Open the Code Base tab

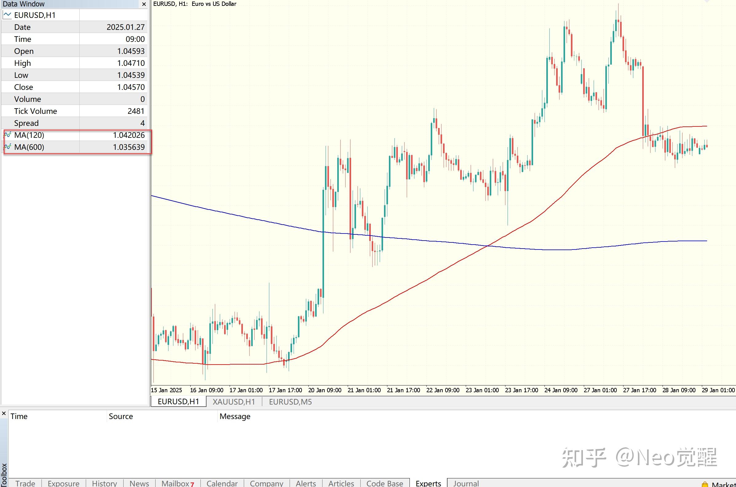tap(384, 483)
